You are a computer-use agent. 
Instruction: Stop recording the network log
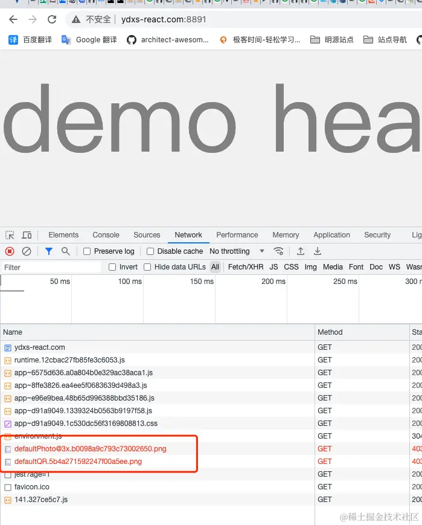click(x=10, y=251)
